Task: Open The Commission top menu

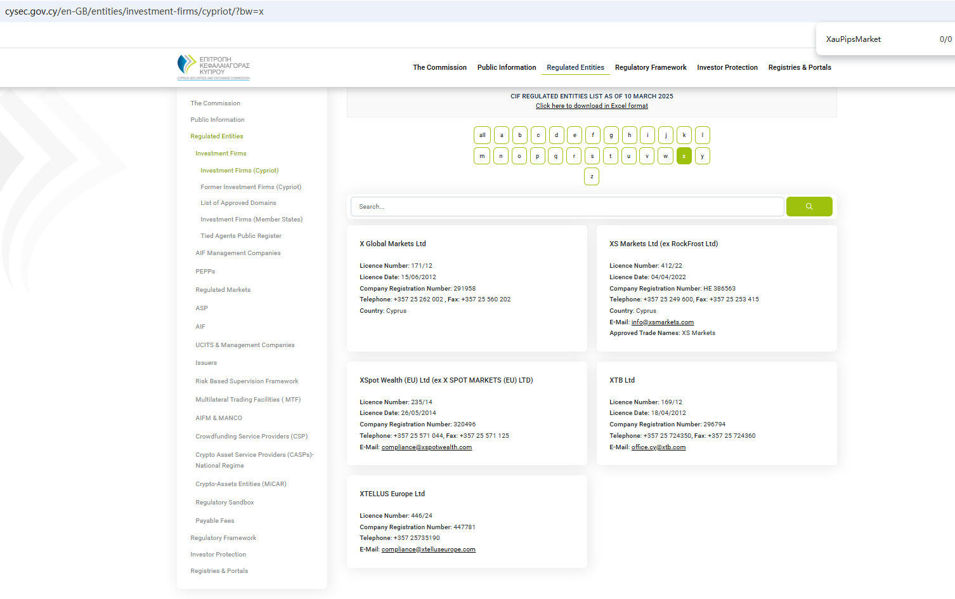Action: pyautogui.click(x=439, y=67)
